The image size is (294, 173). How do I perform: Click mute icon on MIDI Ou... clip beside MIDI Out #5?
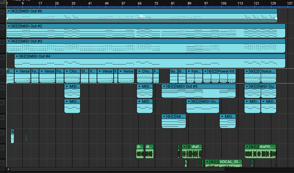coord(252,86)
